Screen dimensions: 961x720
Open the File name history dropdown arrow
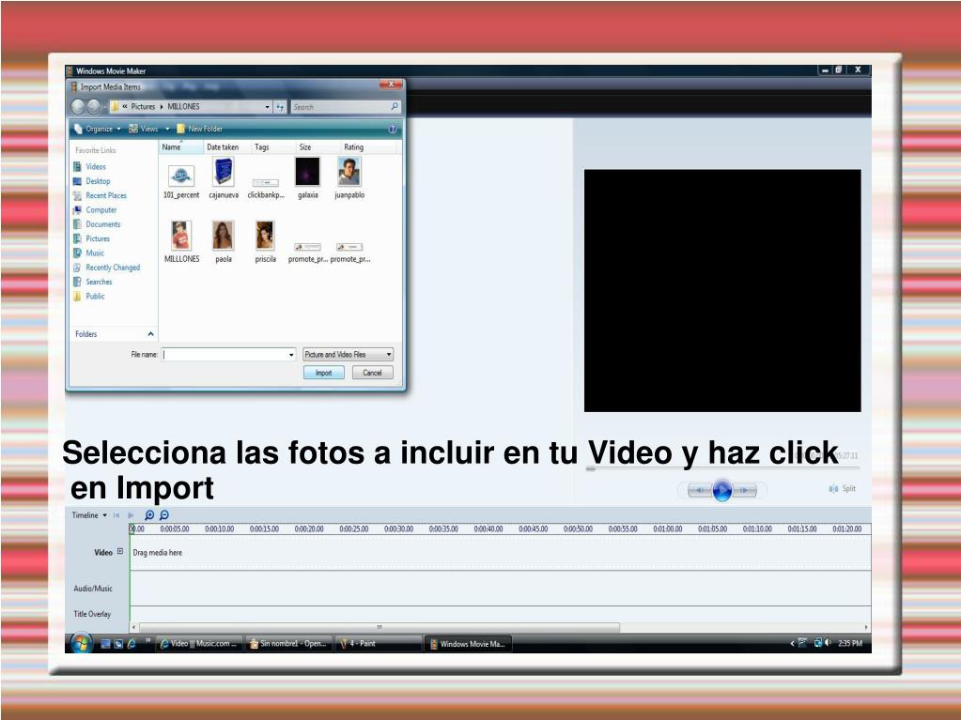coord(291,355)
